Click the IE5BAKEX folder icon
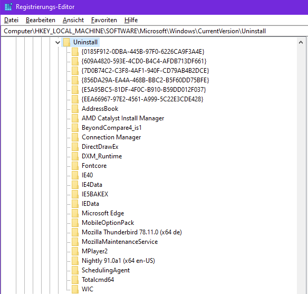 click(75, 194)
